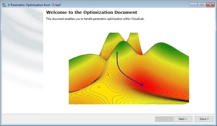Screen dimensions: 217x126
Task: Click the optimization surface plot image
Action: coord(129,68)
